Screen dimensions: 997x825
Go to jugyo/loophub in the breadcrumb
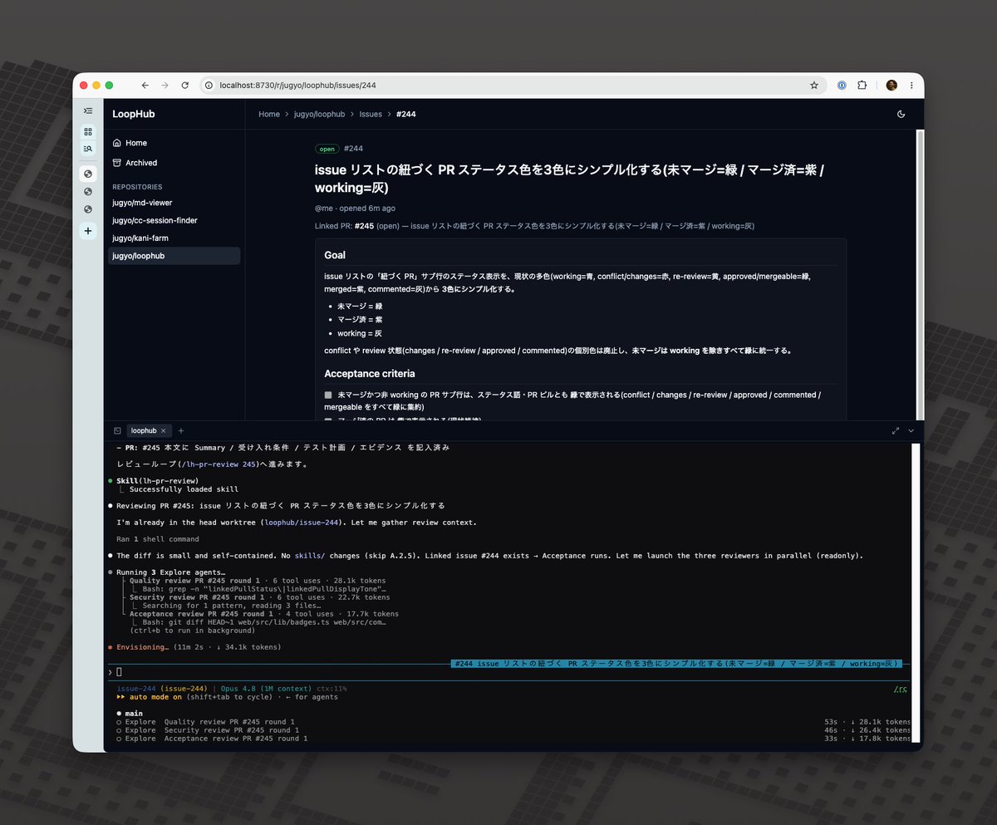point(319,115)
